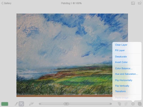143x107 pixels.
Task: Open Color Balance... dialog
Action: 124,68
